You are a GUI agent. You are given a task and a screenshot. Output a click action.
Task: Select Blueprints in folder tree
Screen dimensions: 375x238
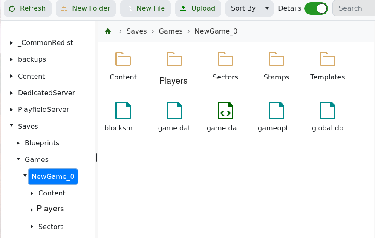42,143
